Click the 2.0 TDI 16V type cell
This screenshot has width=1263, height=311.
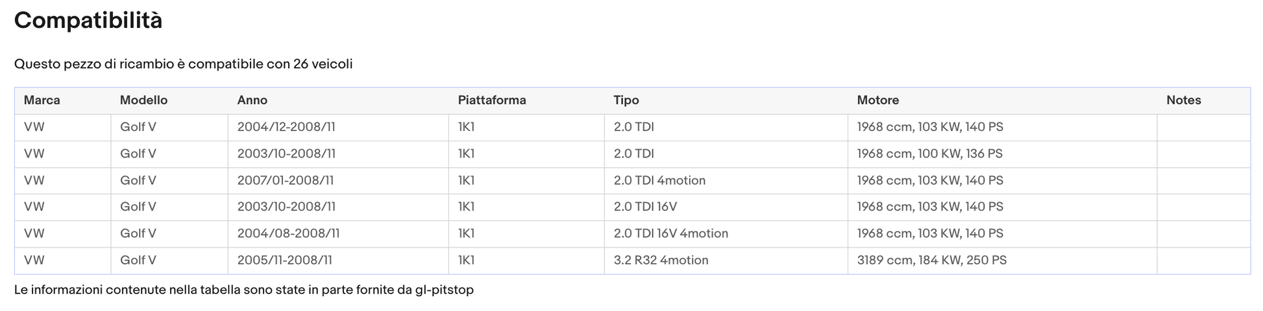tap(644, 207)
